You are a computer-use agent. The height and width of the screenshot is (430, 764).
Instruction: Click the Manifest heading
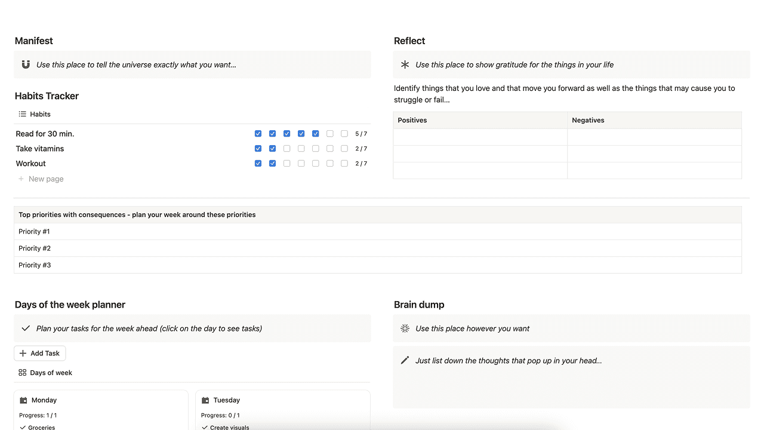(34, 41)
